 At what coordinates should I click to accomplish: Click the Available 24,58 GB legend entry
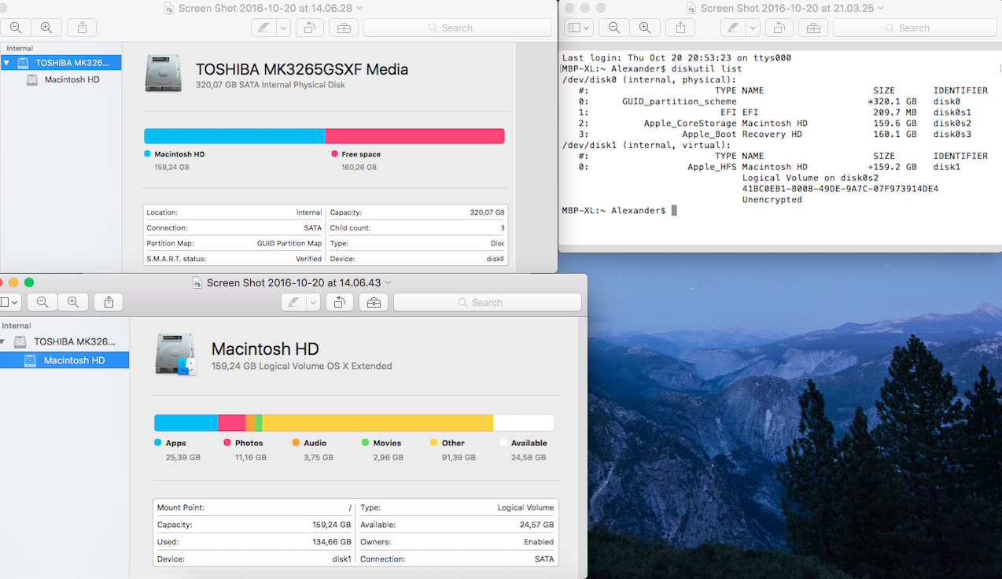click(524, 450)
